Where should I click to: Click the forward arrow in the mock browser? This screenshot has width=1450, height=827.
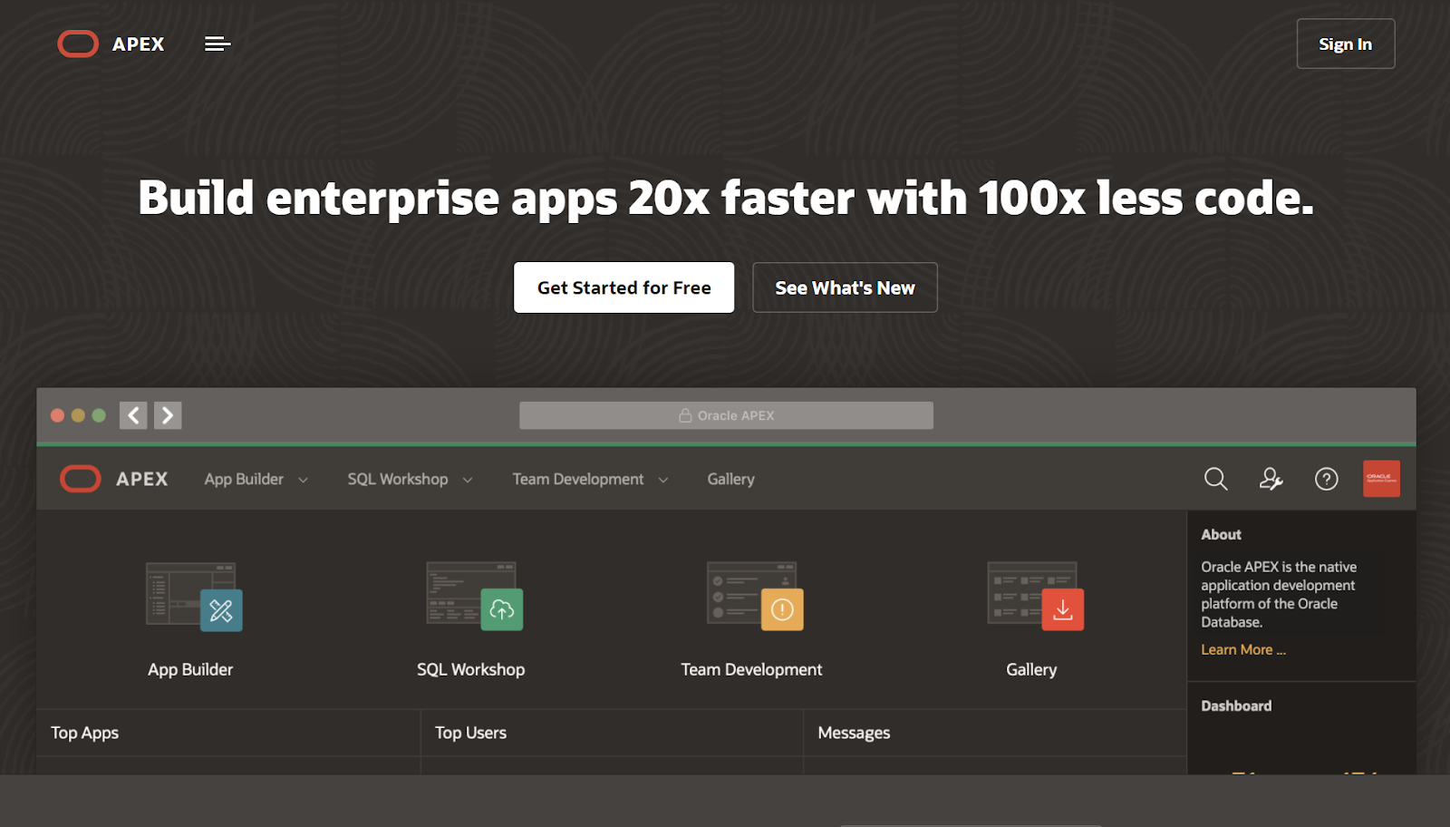168,415
